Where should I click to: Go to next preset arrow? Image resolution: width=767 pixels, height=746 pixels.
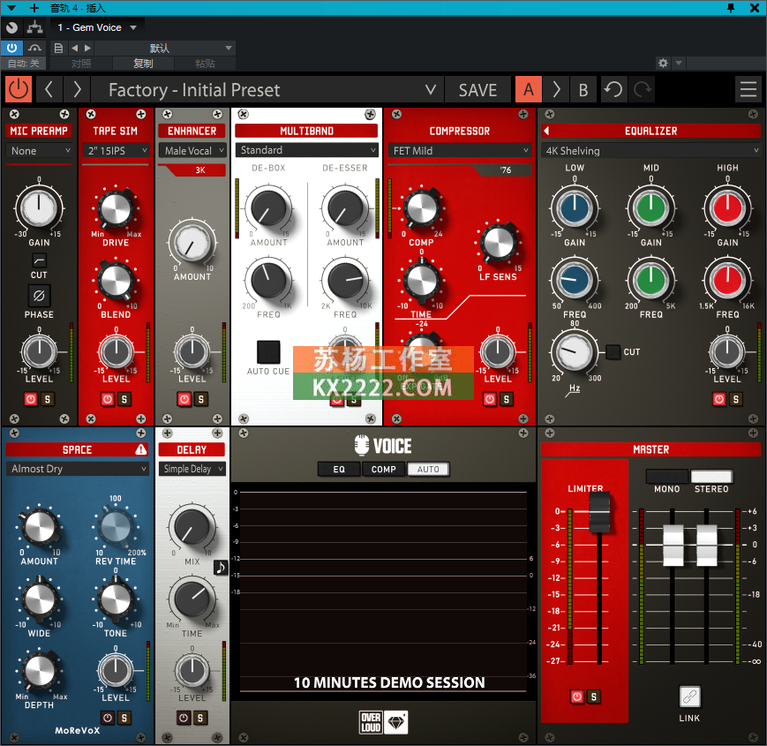pyautogui.click(x=77, y=89)
